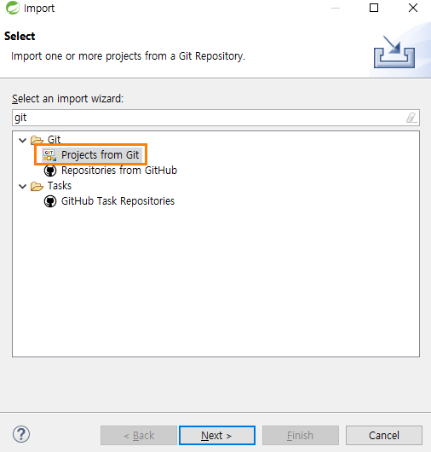Select the Tasks category label
431x452 pixels.
pyautogui.click(x=60, y=186)
